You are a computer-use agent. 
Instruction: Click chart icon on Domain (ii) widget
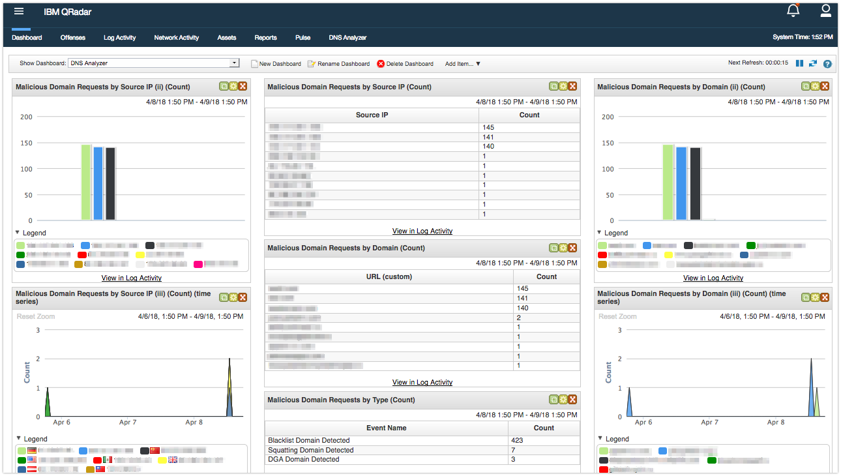807,85
